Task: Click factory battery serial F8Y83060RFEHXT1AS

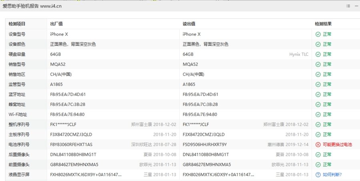Action: [x=71, y=145]
